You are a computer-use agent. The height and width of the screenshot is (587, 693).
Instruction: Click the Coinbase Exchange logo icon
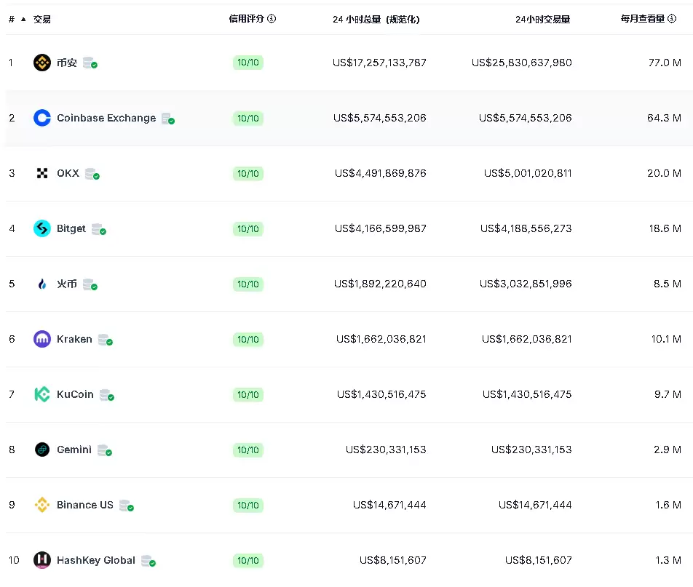42,118
